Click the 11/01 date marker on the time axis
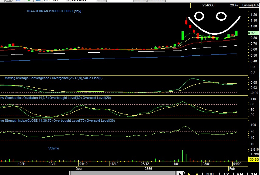The width and height of the screenshot is (260, 175). [x=175, y=164]
